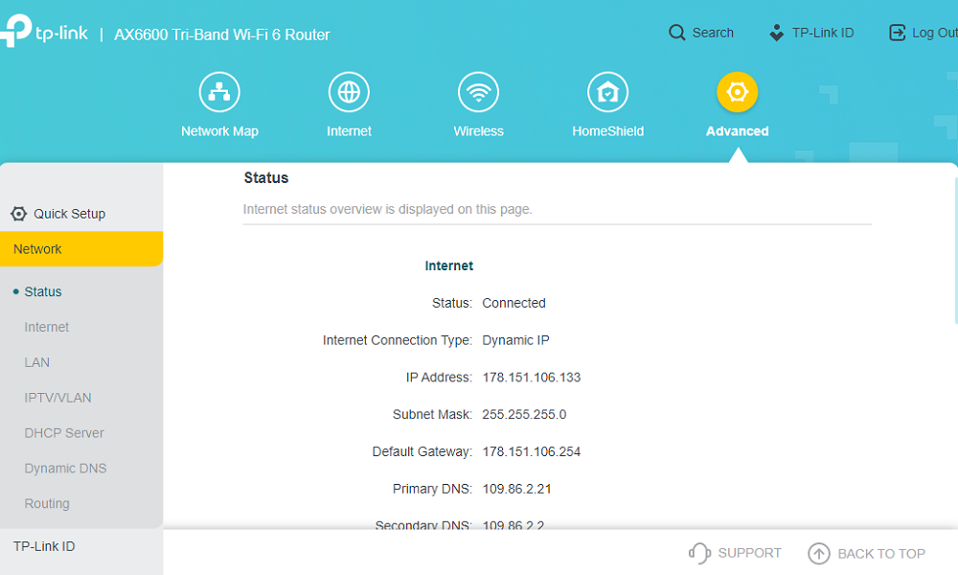Click the Support headset icon
Viewport: 958px width, 575px height.
[699, 553]
